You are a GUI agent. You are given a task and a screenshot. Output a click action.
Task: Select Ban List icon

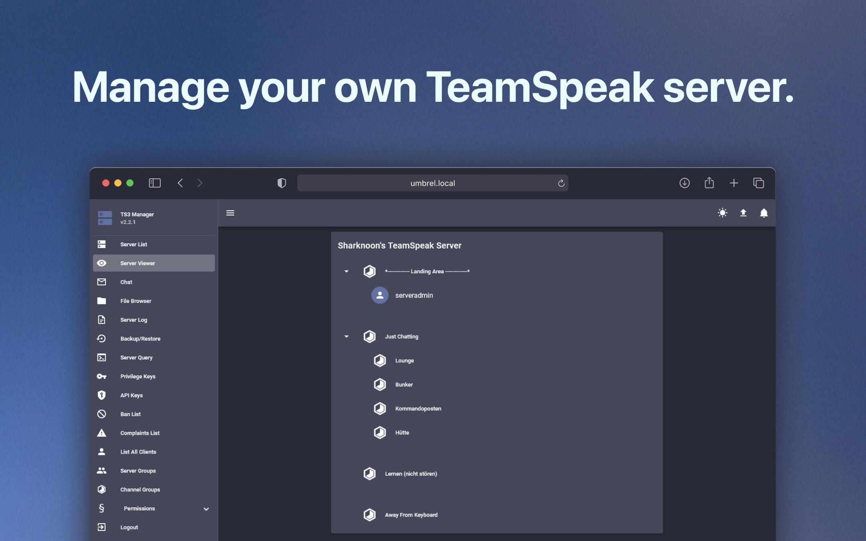(x=101, y=414)
